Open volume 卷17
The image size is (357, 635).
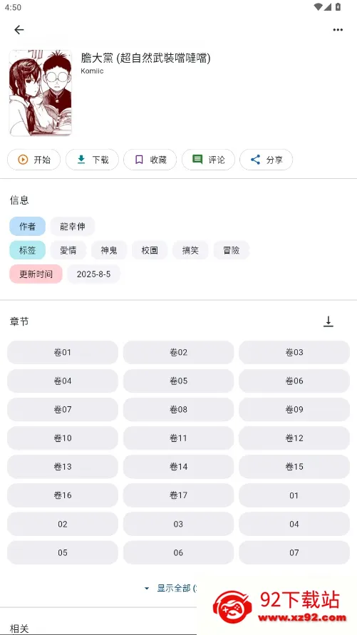(x=178, y=495)
